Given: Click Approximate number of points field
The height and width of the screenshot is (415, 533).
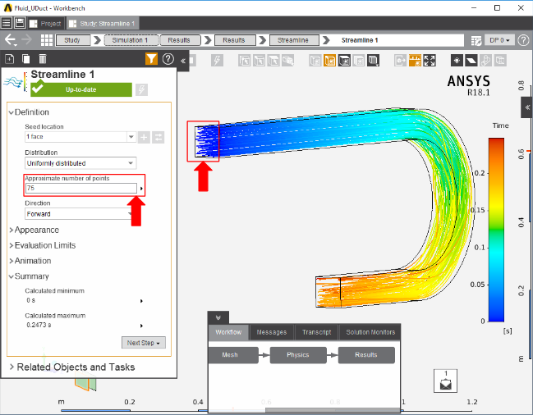Looking at the screenshot, I should click(x=81, y=188).
